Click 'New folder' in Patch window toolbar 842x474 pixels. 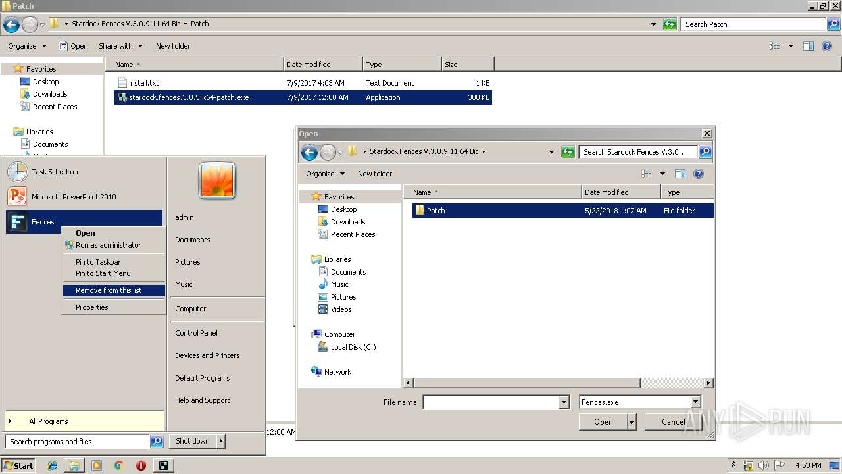(173, 46)
